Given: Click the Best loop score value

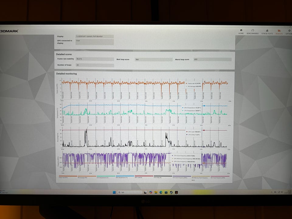Looking at the screenshot, I should [154, 59].
